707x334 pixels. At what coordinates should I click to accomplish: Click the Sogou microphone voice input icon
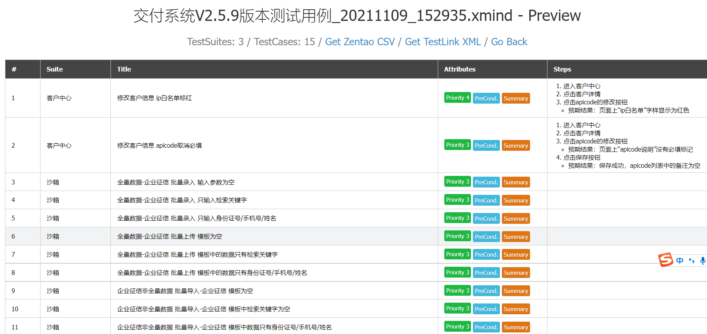point(703,261)
